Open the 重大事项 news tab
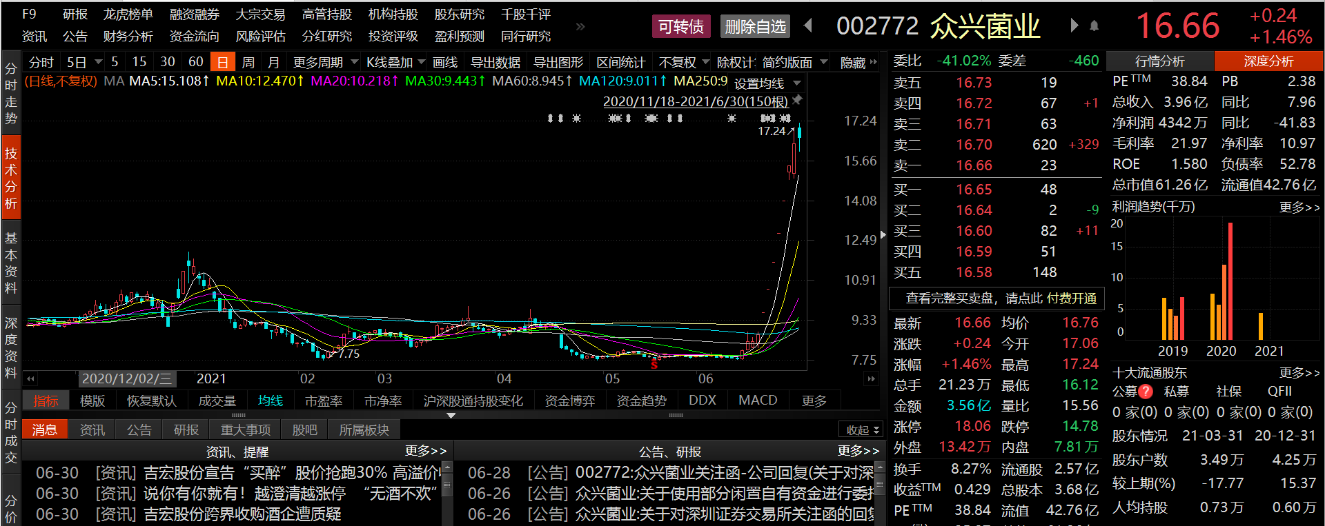The image size is (1325, 526). click(246, 429)
